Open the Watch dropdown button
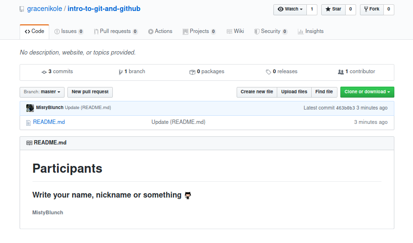Image resolution: width=413 pixels, height=243 pixels. coord(290,9)
